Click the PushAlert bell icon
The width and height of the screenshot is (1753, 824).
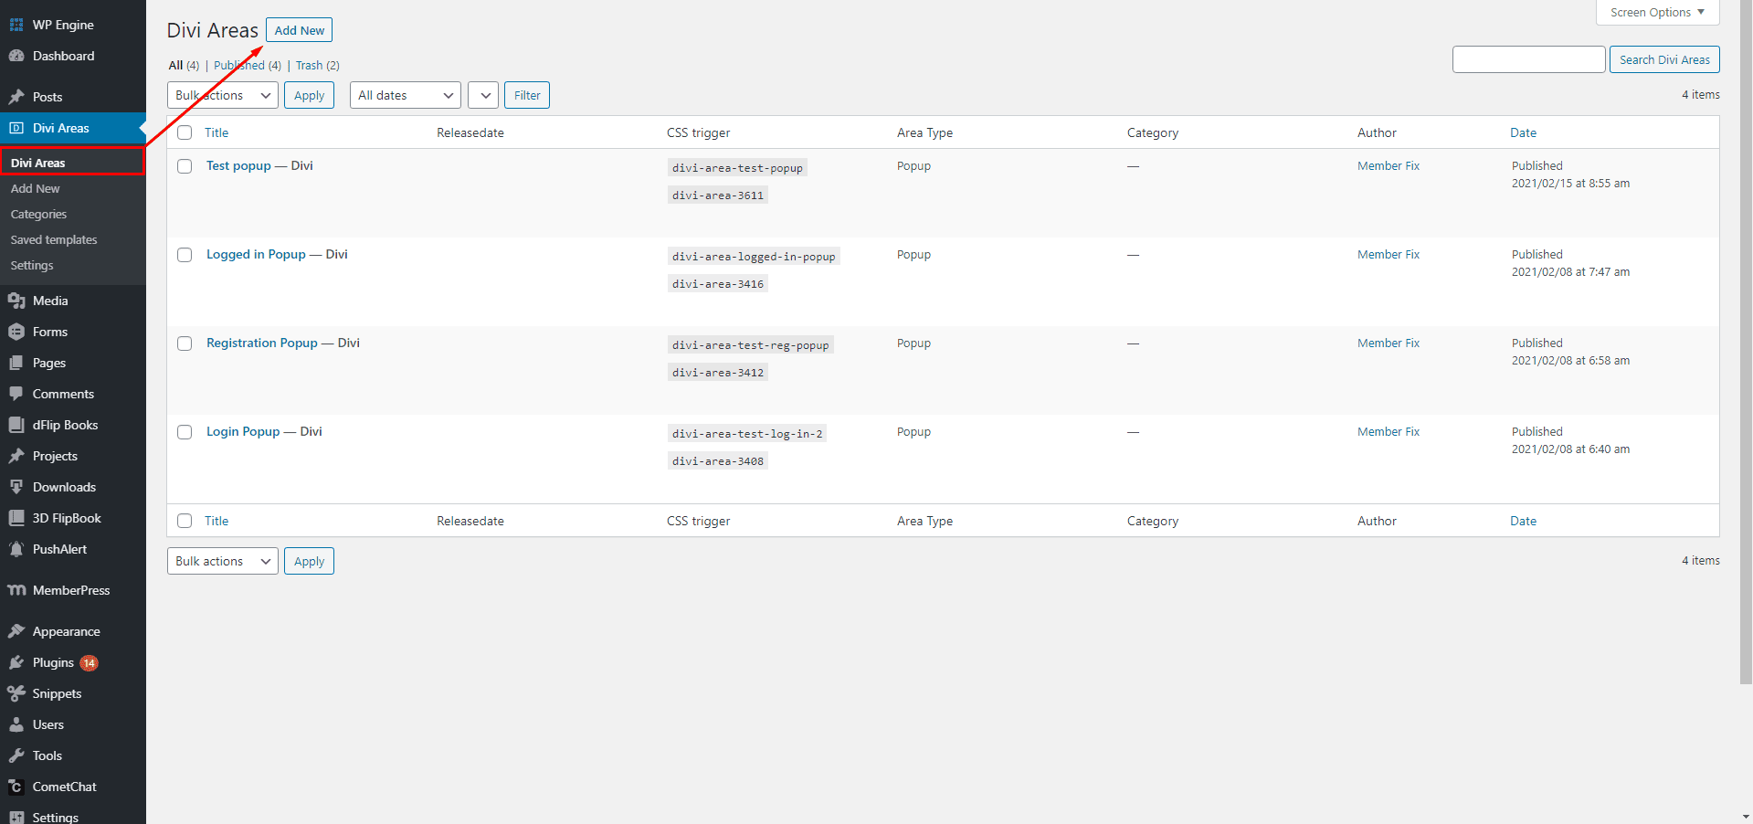16,549
